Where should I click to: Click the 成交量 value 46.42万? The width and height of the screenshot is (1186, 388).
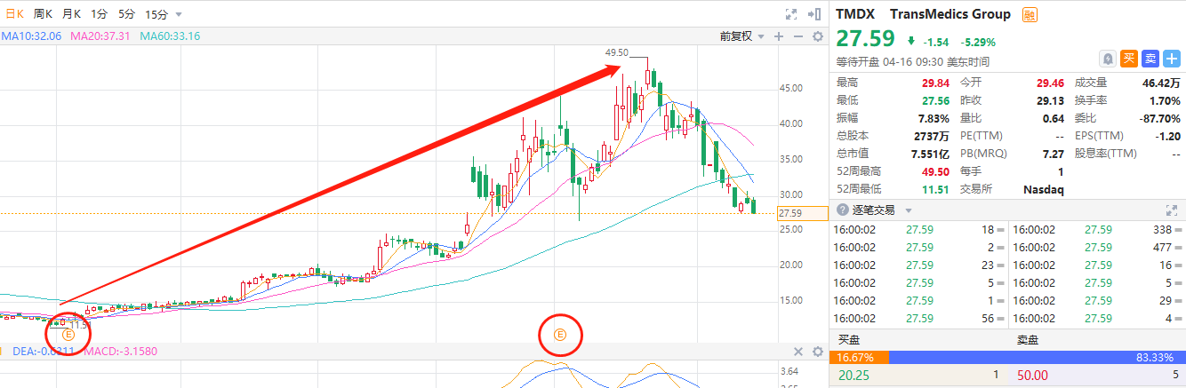coord(1161,82)
